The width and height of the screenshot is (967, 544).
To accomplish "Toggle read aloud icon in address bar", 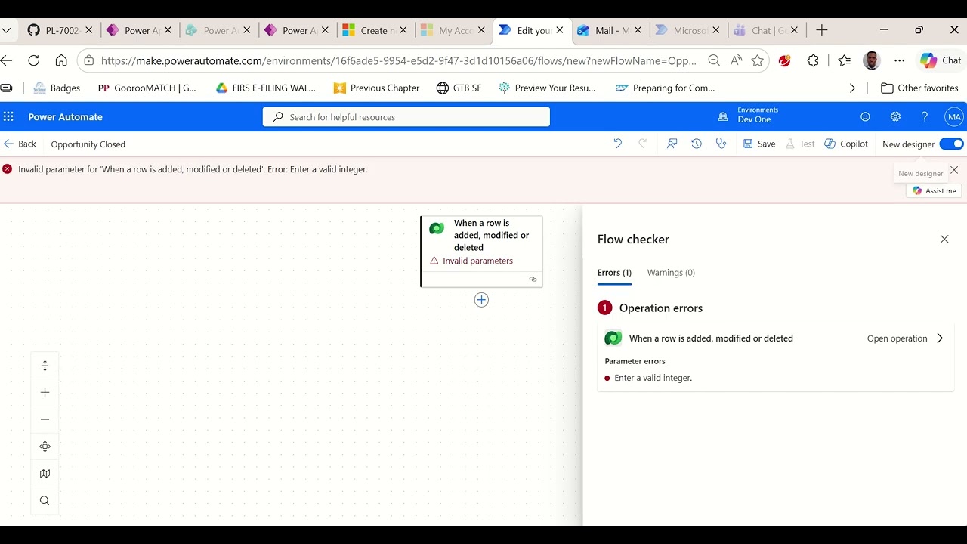I will pyautogui.click(x=736, y=60).
